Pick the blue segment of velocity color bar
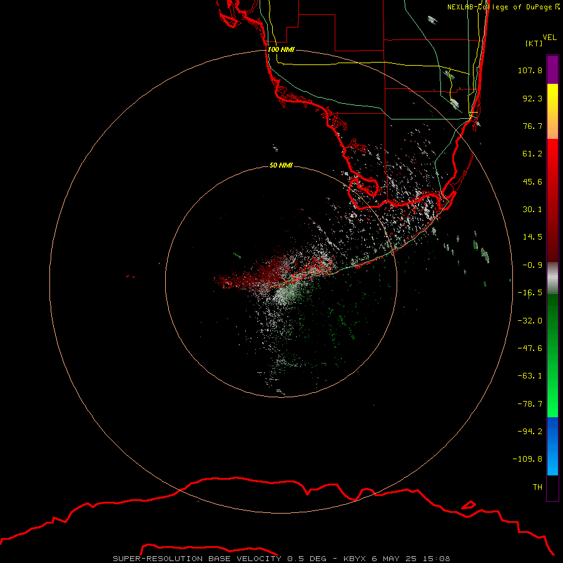This screenshot has width=563, height=563. tap(552, 446)
